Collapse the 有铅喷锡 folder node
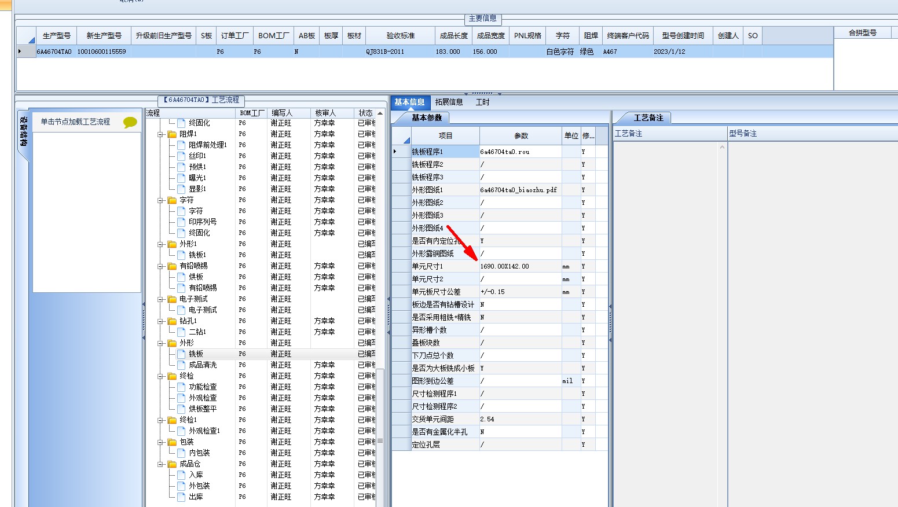898x507 pixels. point(160,266)
